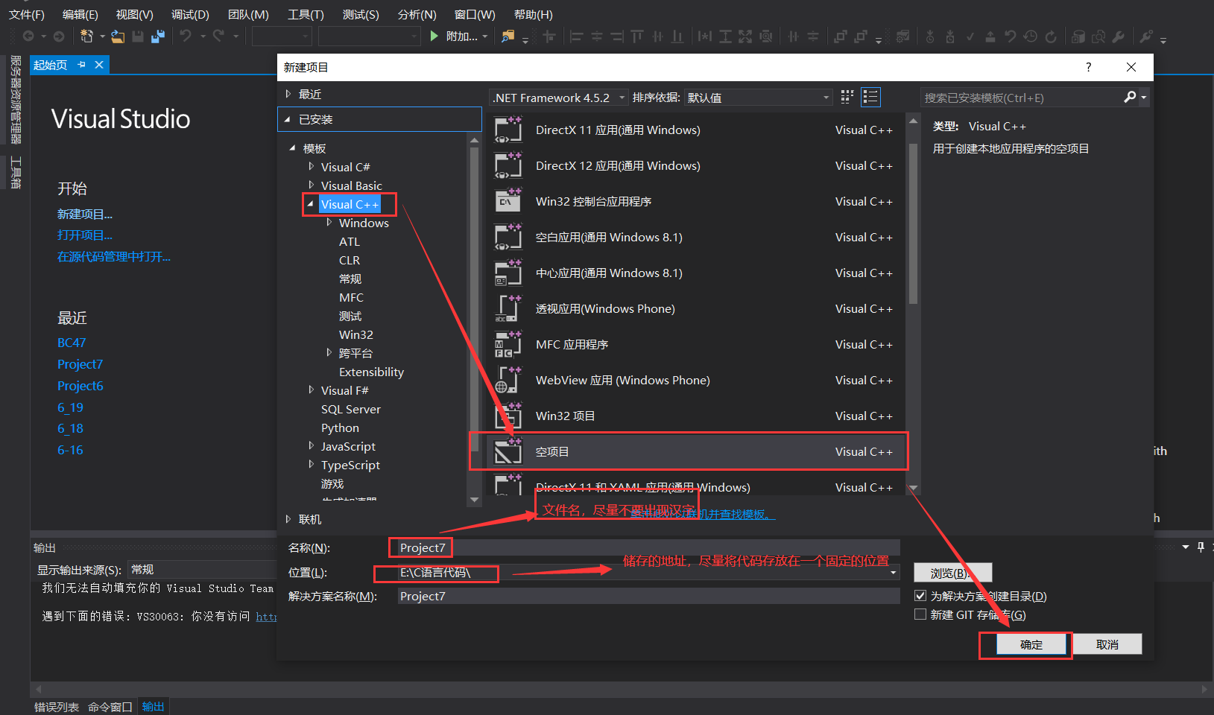Image resolution: width=1214 pixels, height=715 pixels.
Task: Expand the Visual C# tree node
Action: [312, 167]
